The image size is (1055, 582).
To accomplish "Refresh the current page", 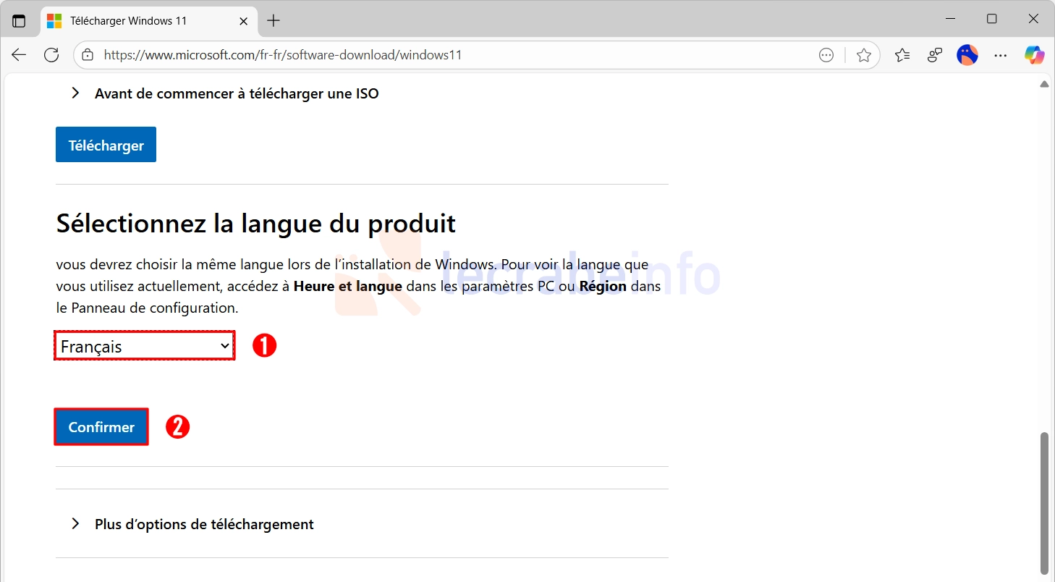I will point(51,55).
